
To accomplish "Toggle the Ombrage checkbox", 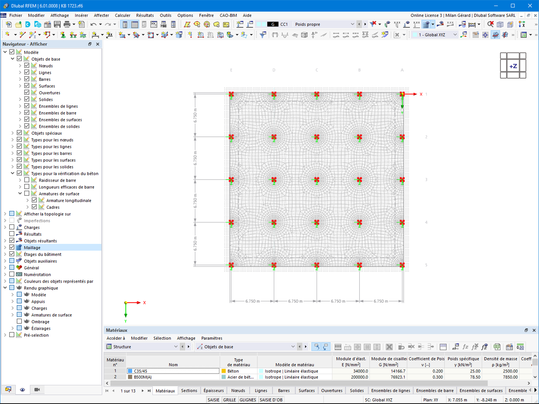I will (20, 322).
